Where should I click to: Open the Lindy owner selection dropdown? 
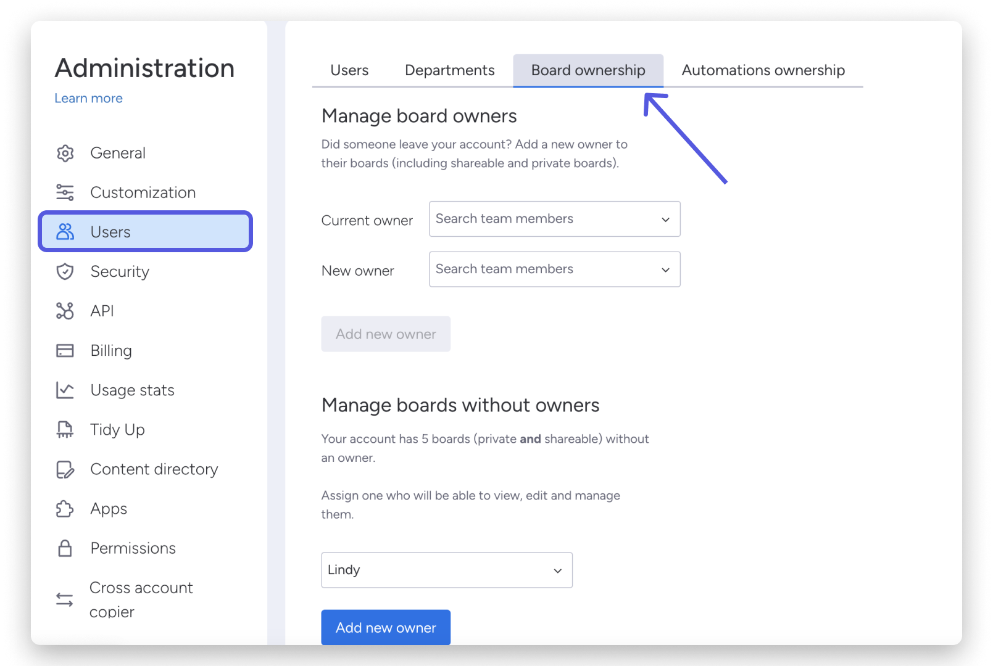click(x=556, y=570)
